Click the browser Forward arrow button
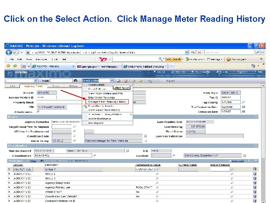The height and width of the screenshot is (203, 270). click(16, 52)
